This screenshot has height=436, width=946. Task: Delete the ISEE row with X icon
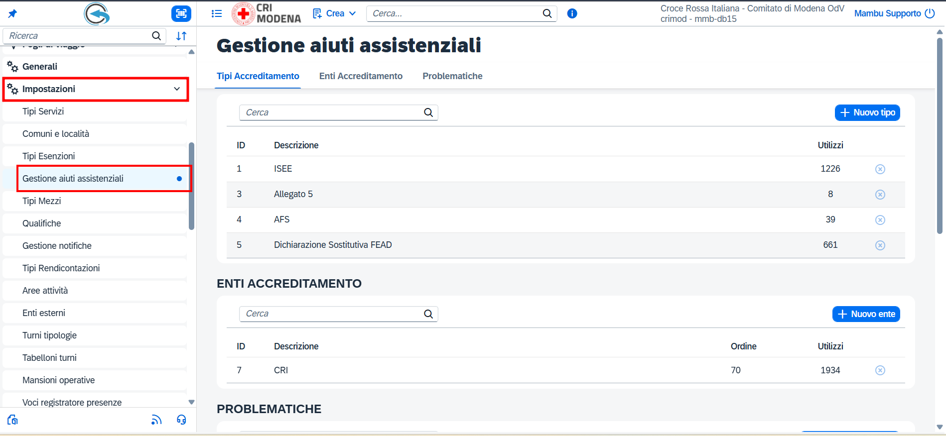click(880, 169)
